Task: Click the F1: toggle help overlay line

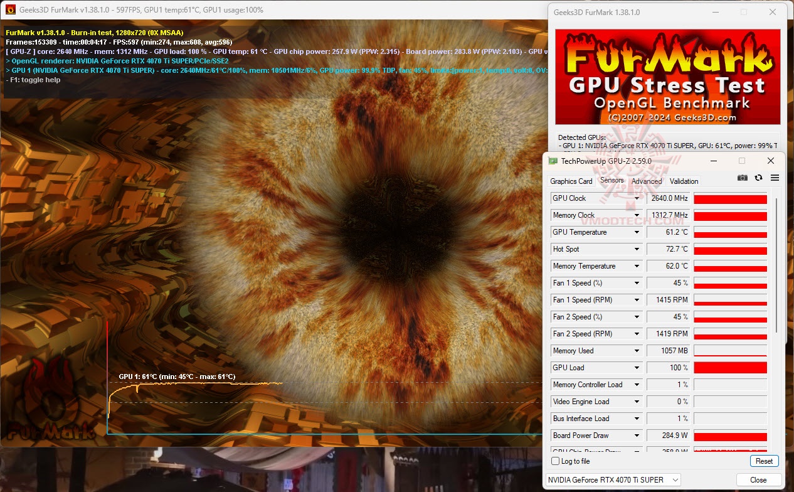Action: coord(33,80)
